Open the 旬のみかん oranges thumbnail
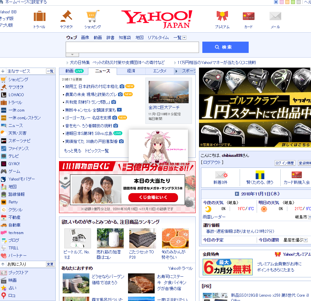 (x=175, y=238)
